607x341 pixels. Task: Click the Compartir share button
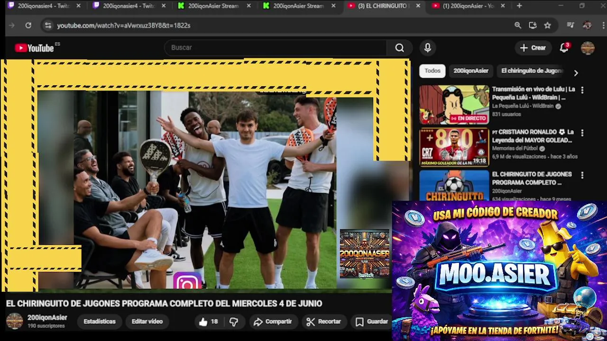click(x=273, y=322)
